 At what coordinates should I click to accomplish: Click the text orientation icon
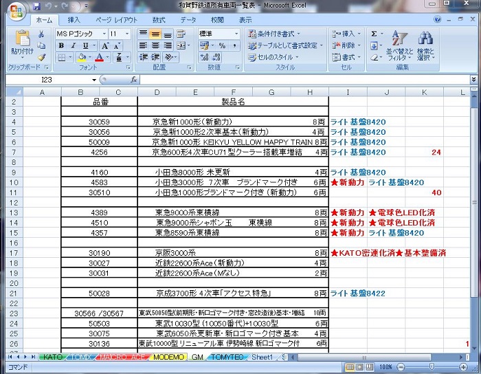click(169, 57)
